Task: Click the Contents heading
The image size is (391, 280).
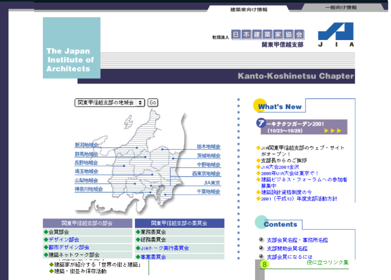Action: (280, 224)
